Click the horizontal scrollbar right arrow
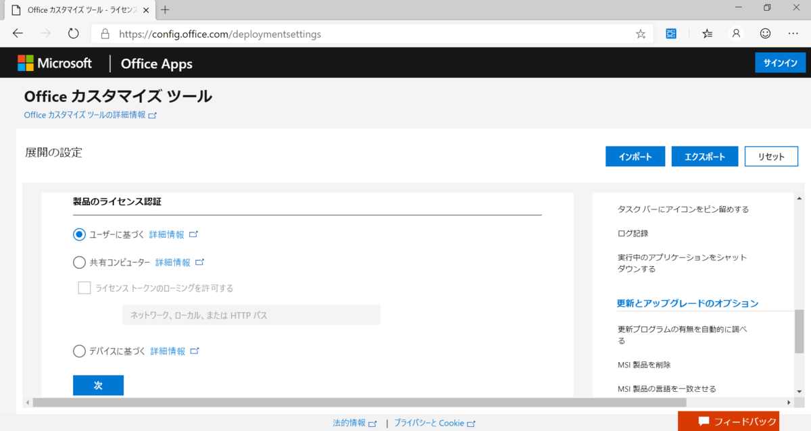 [x=790, y=403]
